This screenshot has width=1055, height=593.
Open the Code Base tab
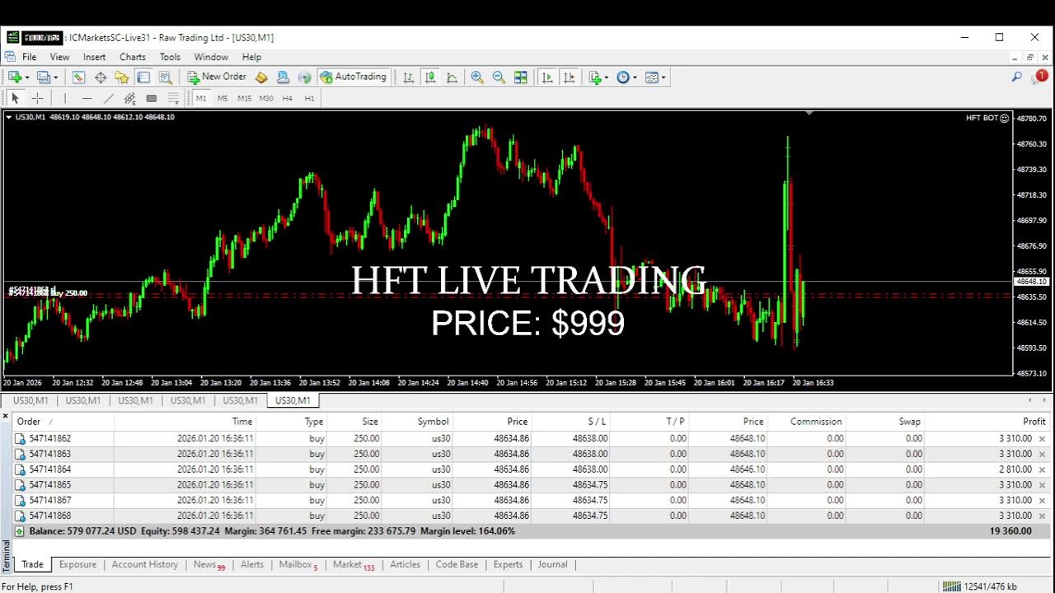(457, 565)
